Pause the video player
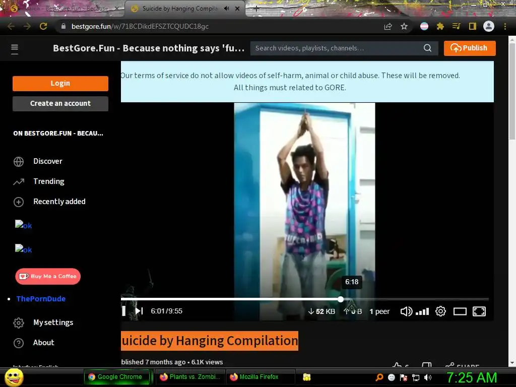The image size is (516, 387). [x=124, y=311]
